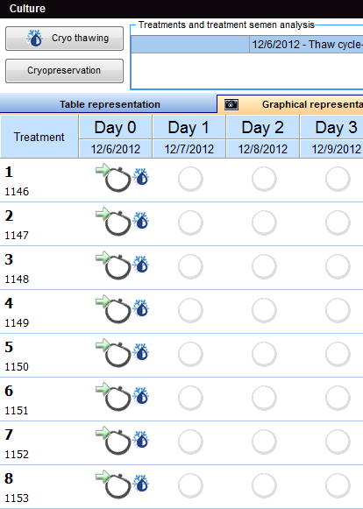Click the thawed oocyte icon for treatment 1146
Image resolution: width=363 pixels, height=509 pixels.
click(114, 178)
